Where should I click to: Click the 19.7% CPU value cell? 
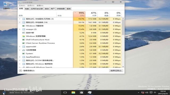[79, 19]
